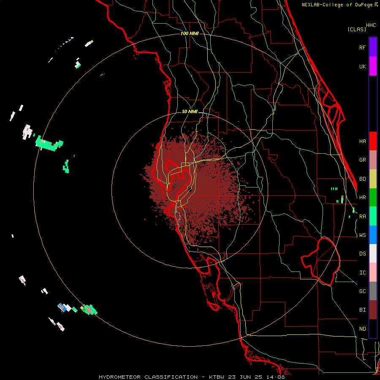Screen dimensions: 380x380
Task: Click the white DS legend swatch
Action: (x=373, y=253)
